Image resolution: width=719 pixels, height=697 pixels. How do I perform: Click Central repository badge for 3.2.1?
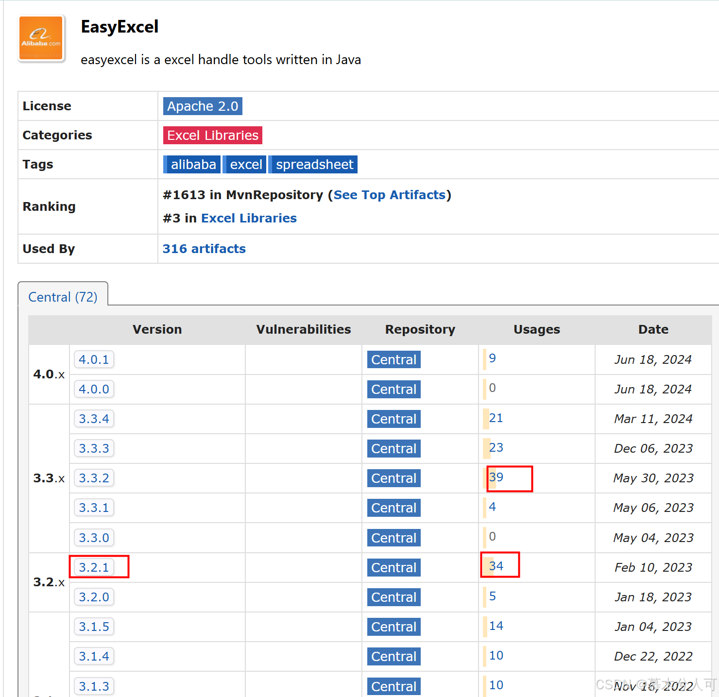pyautogui.click(x=394, y=567)
